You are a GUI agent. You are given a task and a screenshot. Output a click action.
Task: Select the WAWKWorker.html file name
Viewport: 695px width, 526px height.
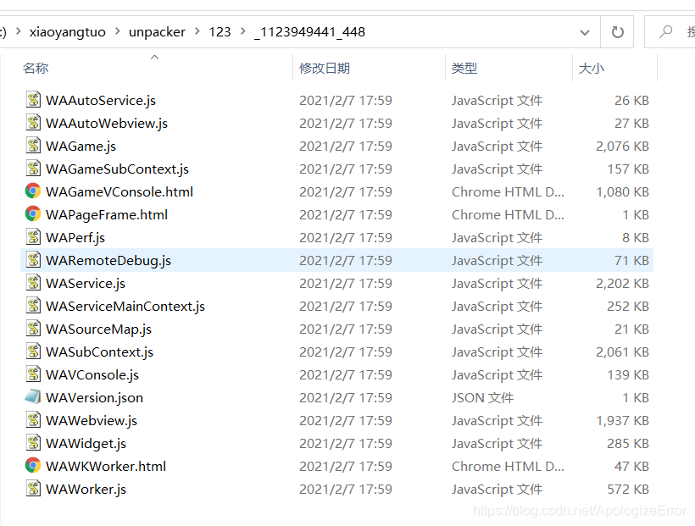[x=106, y=466]
